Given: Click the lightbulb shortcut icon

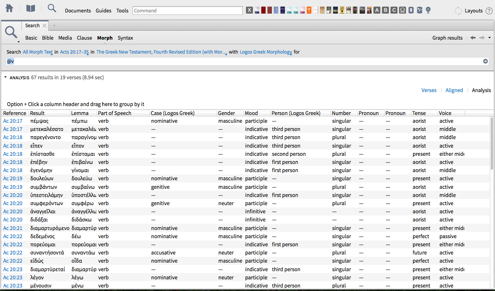Looking at the screenshot, I should pyautogui.click(x=428, y=10).
